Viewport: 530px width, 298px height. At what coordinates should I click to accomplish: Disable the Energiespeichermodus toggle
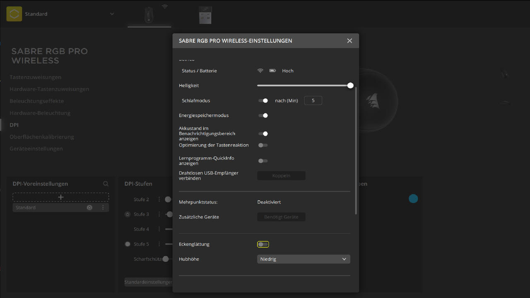pyautogui.click(x=263, y=115)
